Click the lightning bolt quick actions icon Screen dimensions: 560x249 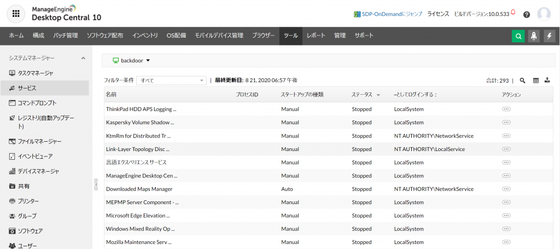click(550, 36)
